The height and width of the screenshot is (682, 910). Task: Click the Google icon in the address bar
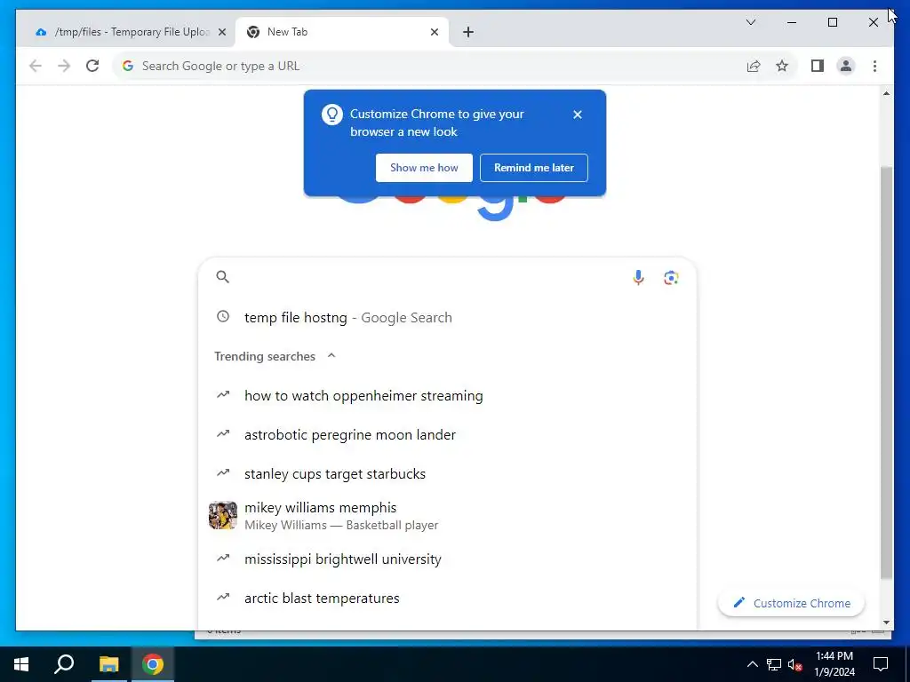(128, 66)
